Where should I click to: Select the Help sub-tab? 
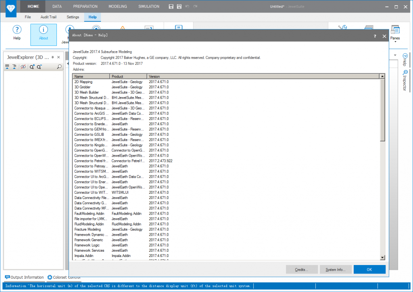click(x=92, y=17)
